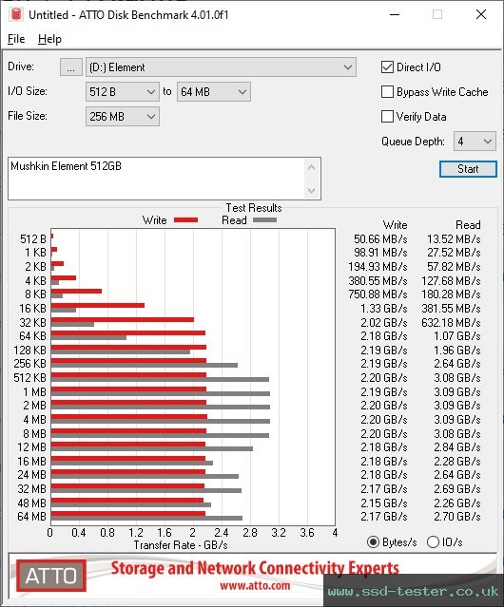Screen dimensions: 504x607
Task: Click the 48 MB write value 2.15 GB/s
Action: click(384, 503)
